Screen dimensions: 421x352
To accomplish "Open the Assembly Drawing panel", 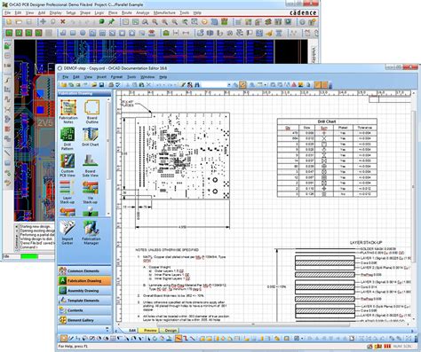I will pyautogui.click(x=84, y=291).
